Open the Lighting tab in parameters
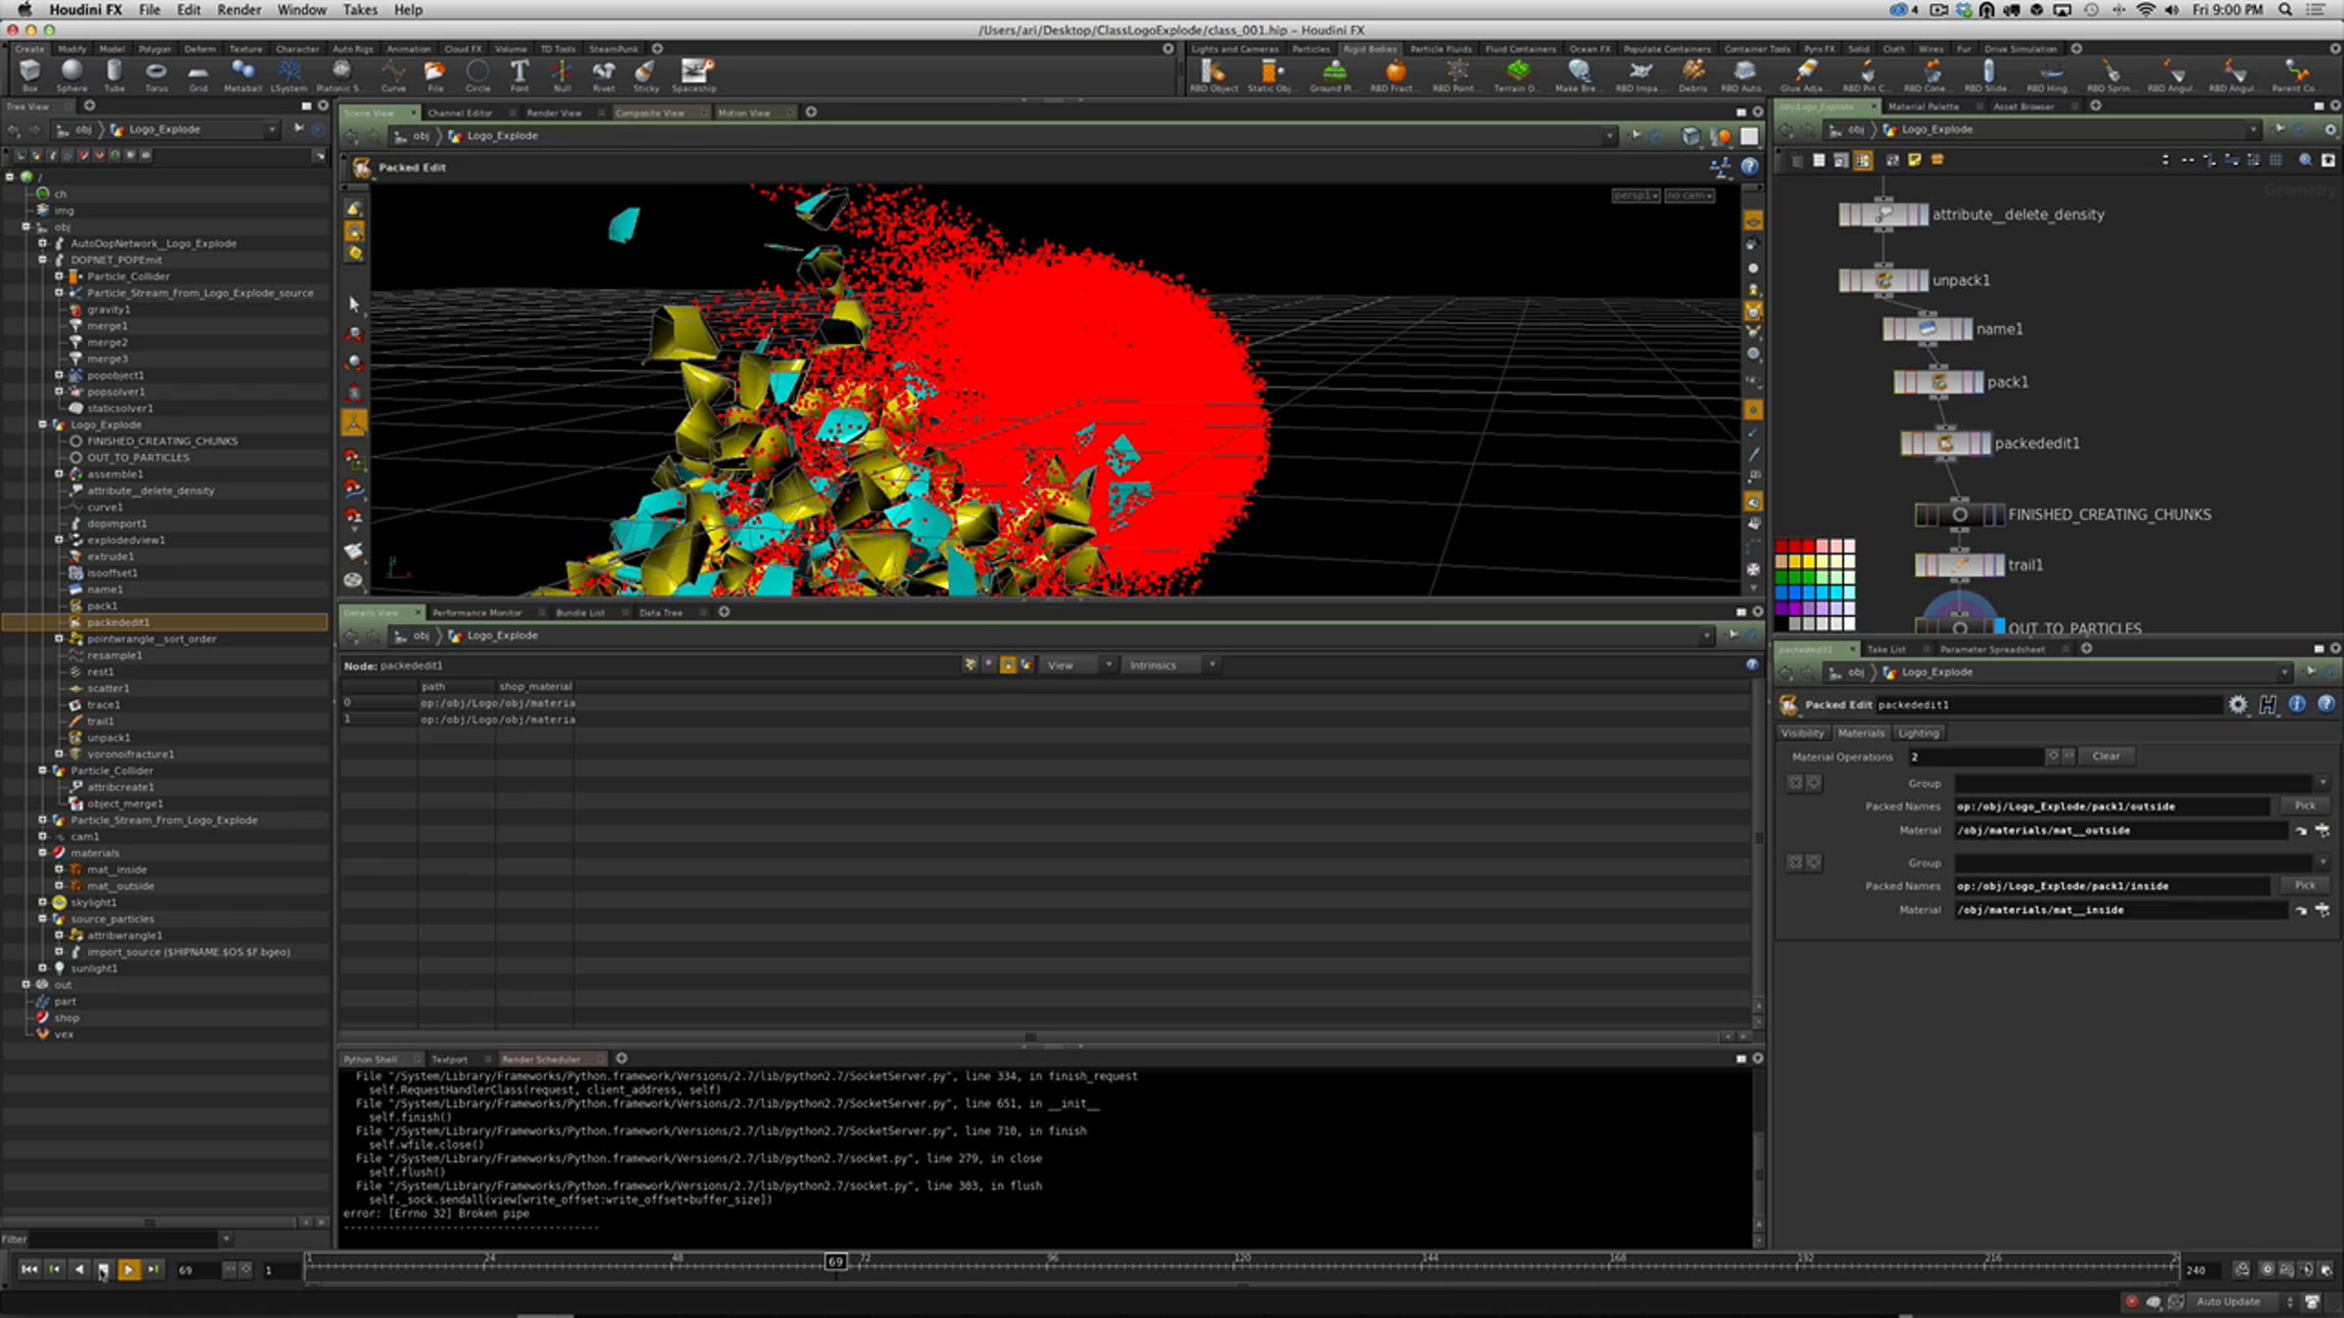The width and height of the screenshot is (2344, 1318). pos(1918,733)
